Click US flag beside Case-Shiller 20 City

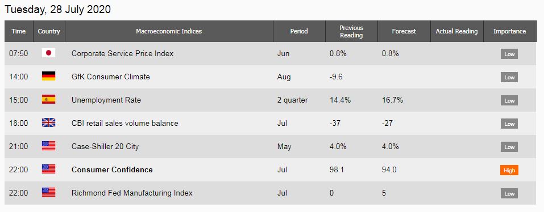pyautogui.click(x=48, y=146)
